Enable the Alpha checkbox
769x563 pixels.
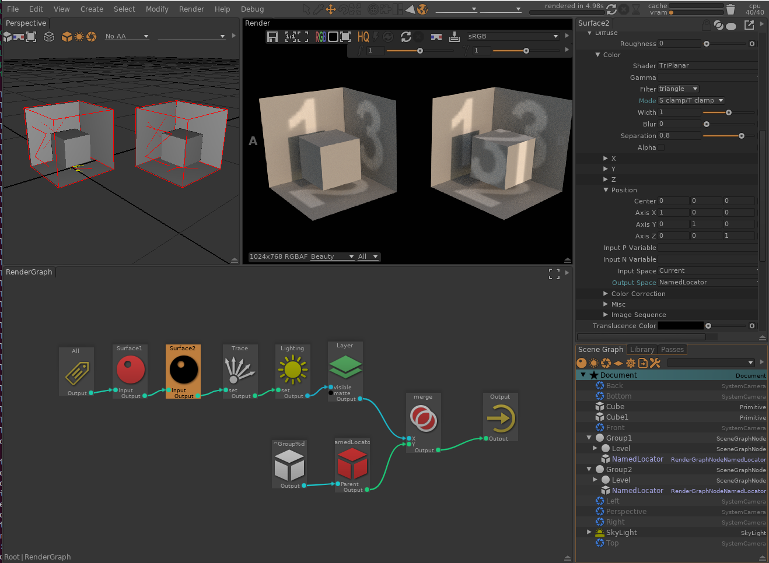click(662, 147)
